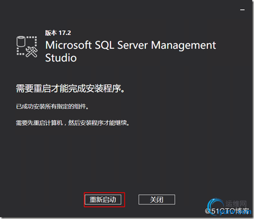Image resolution: width=254 pixels, height=219 pixels.
Task: Minimize the installer window with the dash icon
Action: tap(242, 10)
